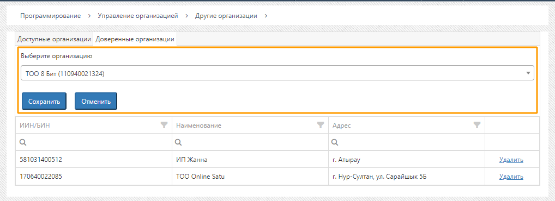Click the Выберите организацию label
The height and width of the screenshot is (201, 555).
point(57,56)
